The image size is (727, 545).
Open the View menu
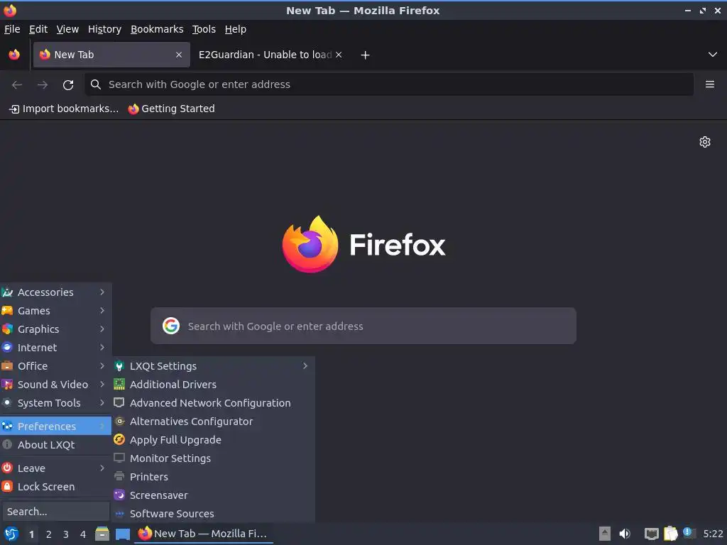click(67, 29)
